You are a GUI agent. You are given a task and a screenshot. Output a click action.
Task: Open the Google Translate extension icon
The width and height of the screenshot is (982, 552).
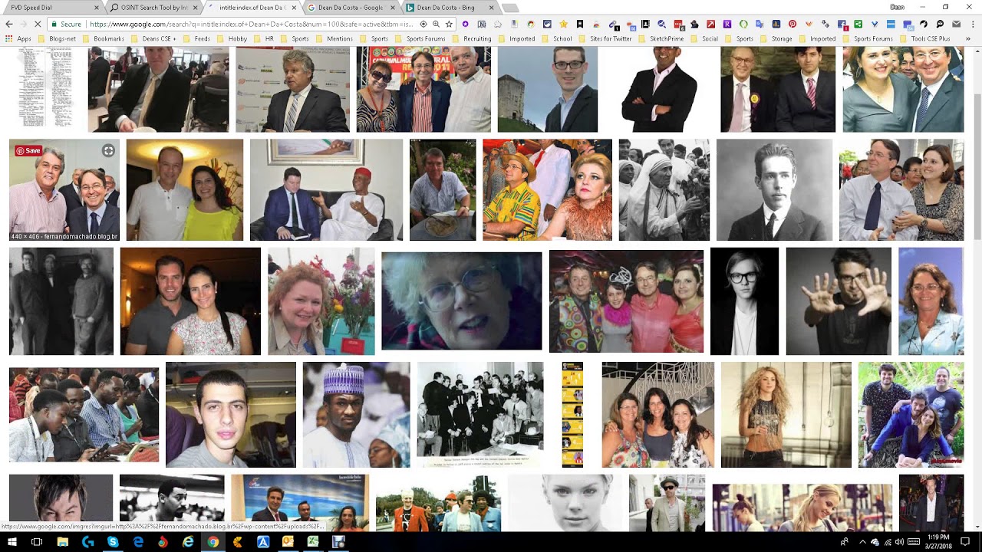760,25
